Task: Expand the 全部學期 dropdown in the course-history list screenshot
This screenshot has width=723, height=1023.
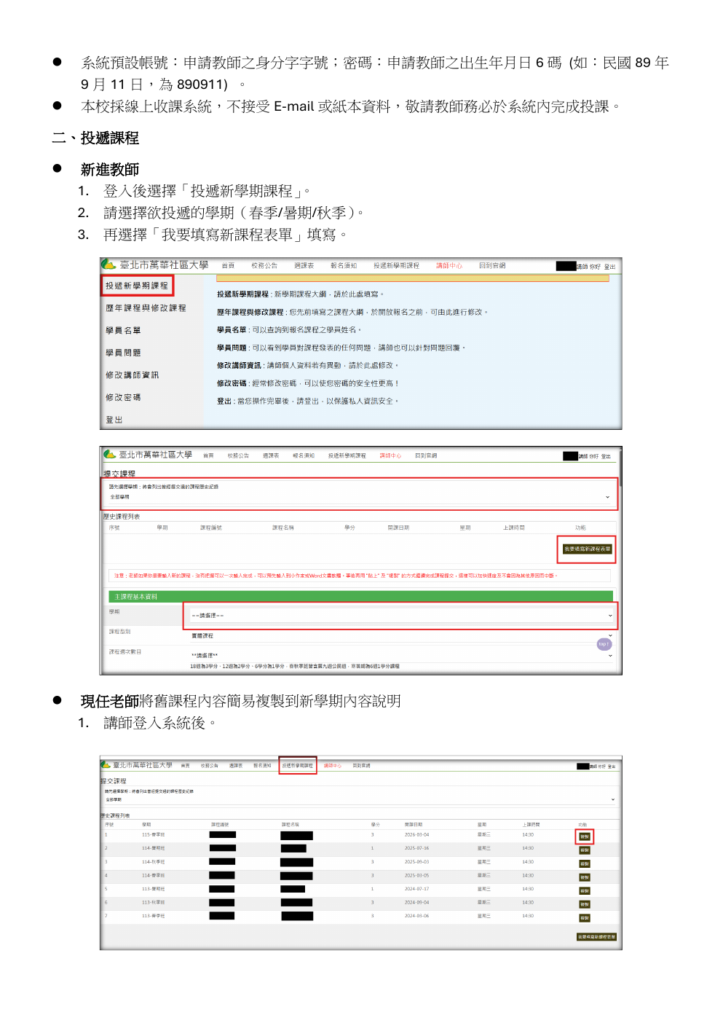Action: tap(360, 799)
